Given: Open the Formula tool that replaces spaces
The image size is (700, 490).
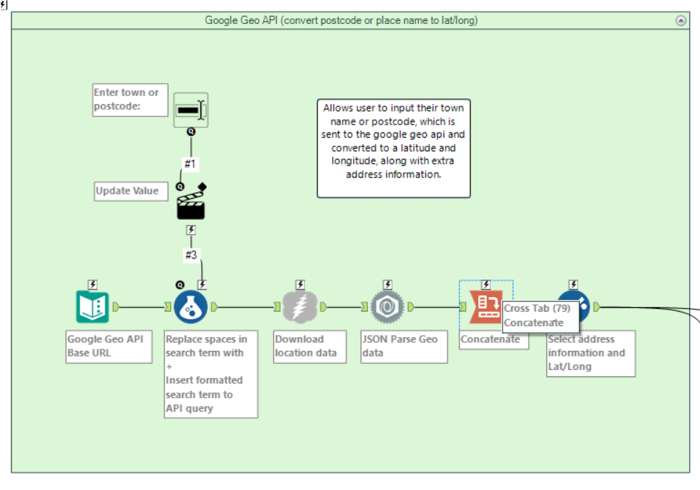Looking at the screenshot, I should pos(191,306).
